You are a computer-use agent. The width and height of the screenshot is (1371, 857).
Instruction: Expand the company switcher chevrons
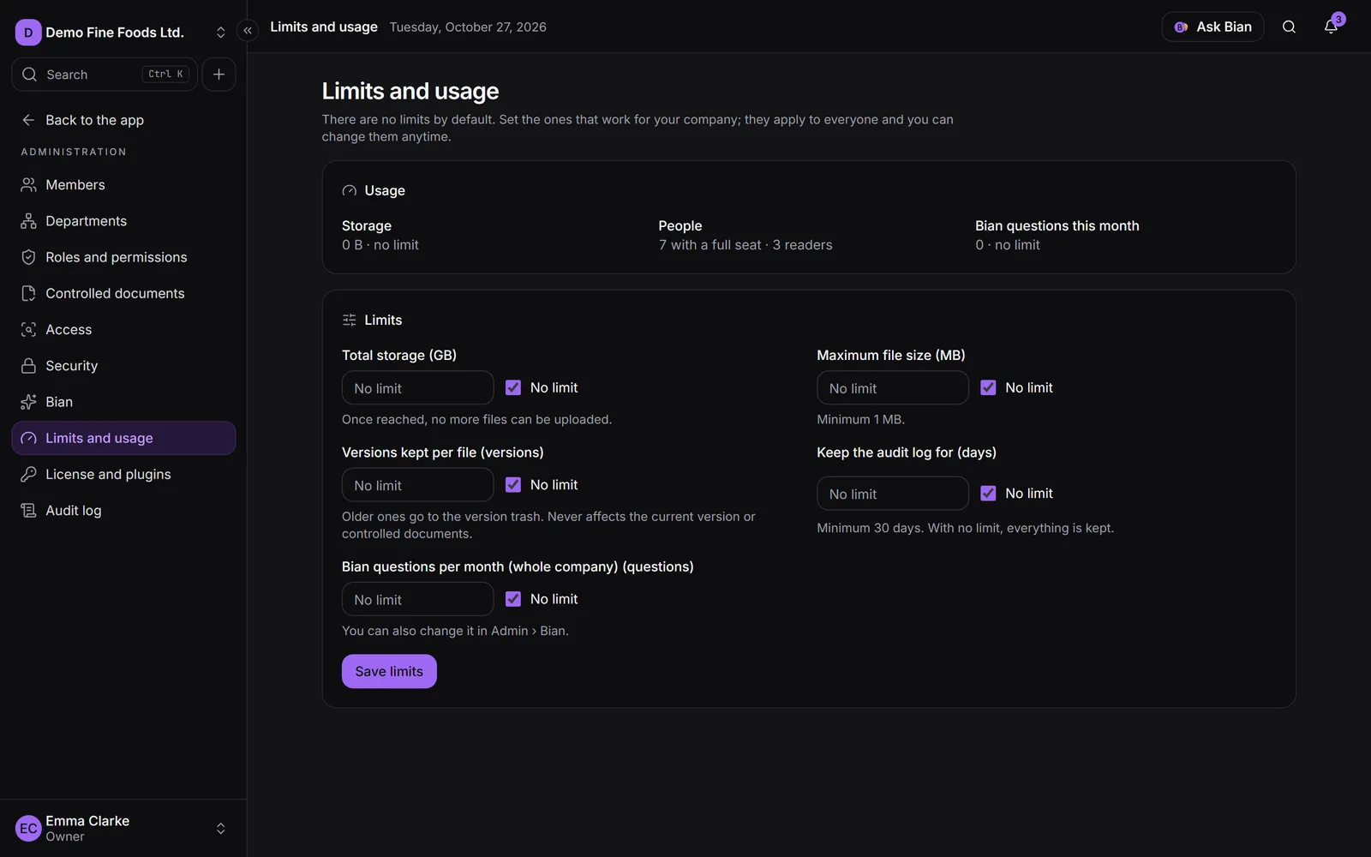point(220,33)
